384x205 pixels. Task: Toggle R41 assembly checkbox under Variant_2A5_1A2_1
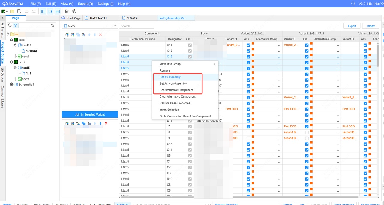pos(248,45)
